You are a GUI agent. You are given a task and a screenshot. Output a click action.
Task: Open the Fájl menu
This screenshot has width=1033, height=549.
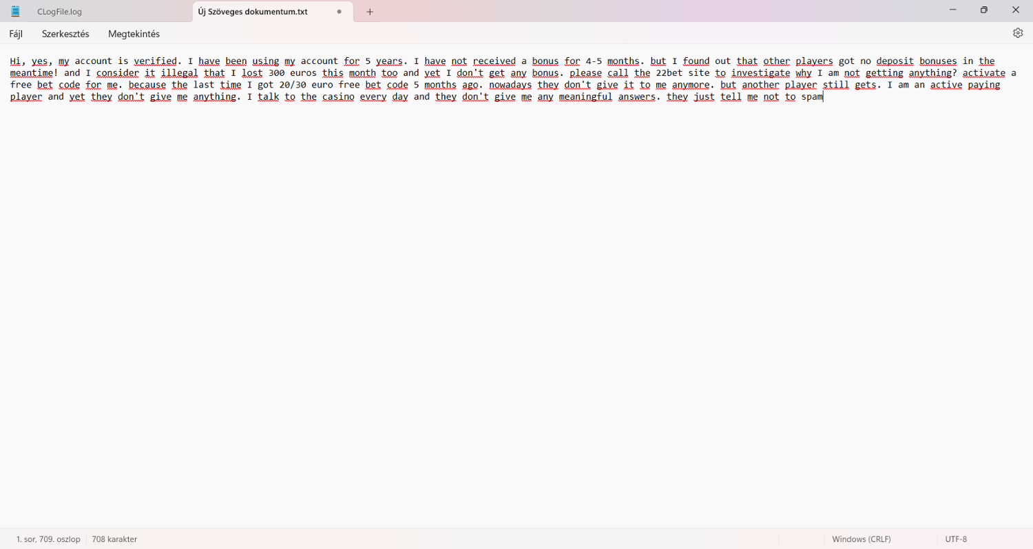pos(16,34)
